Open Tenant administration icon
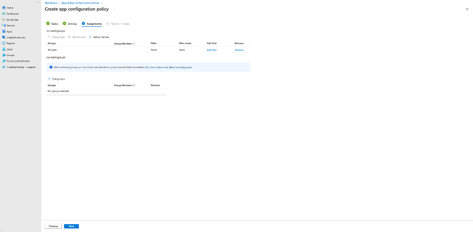Viewport: 473px width, 232px height. 4,61
